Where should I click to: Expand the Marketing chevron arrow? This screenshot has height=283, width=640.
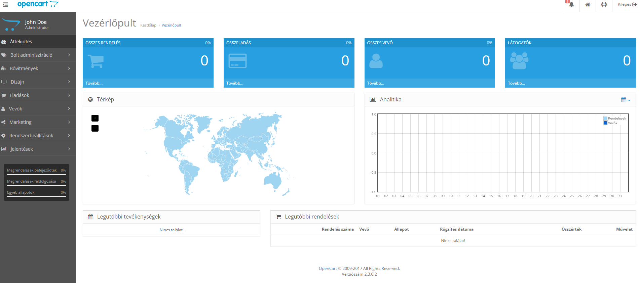point(69,122)
